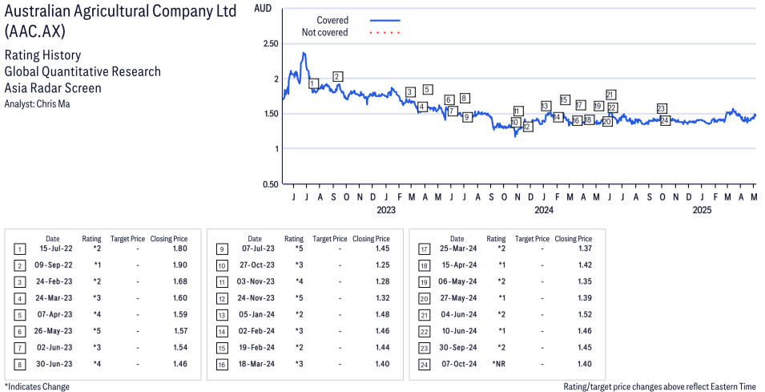Screen dimensions: 765x392
Task: Select the 25-Mar-24 date cell
Action: pyautogui.click(x=459, y=249)
